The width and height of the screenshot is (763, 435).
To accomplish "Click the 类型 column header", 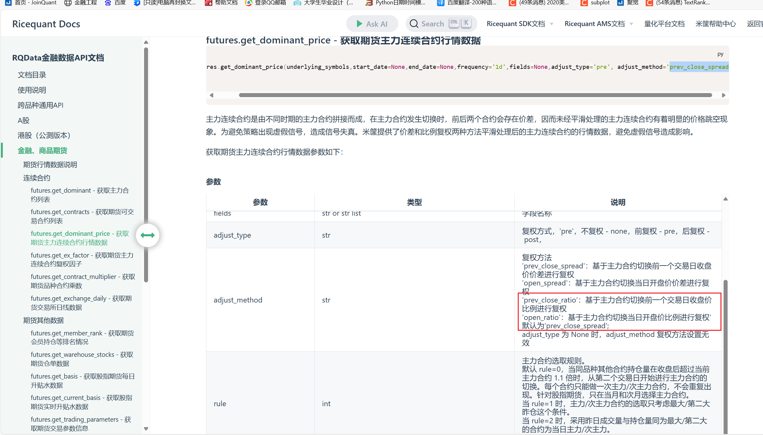I will pyautogui.click(x=414, y=202).
